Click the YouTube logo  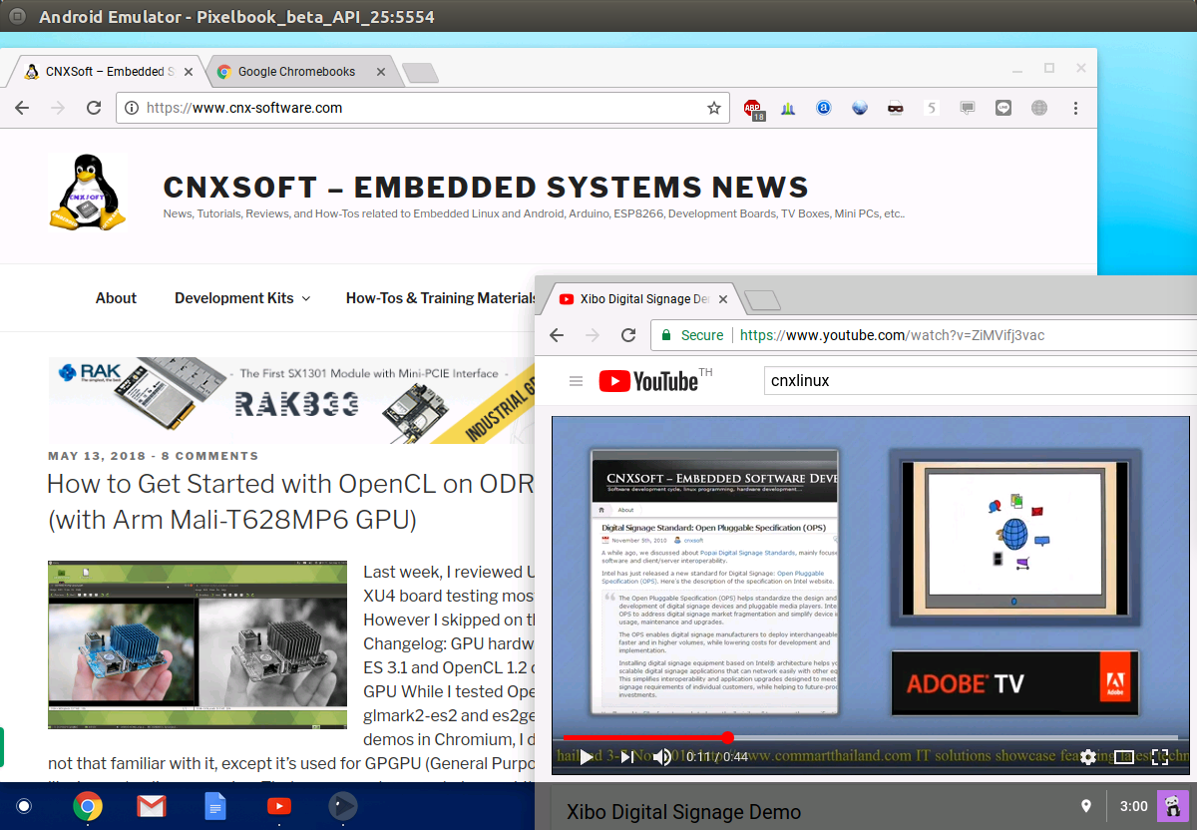pyautogui.click(x=648, y=380)
